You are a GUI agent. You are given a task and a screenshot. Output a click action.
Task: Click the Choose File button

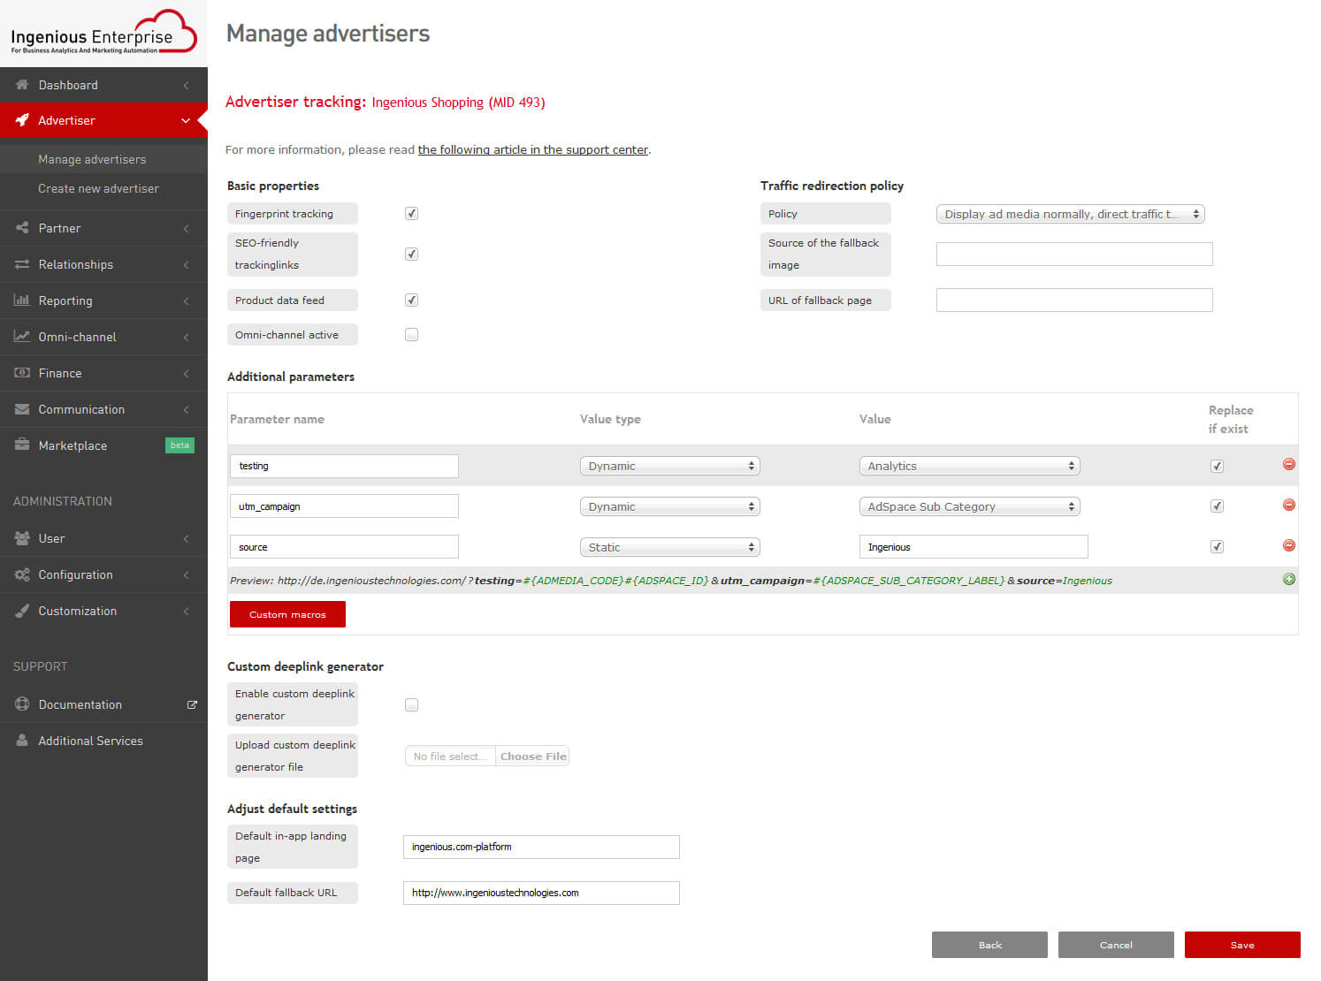pos(532,757)
